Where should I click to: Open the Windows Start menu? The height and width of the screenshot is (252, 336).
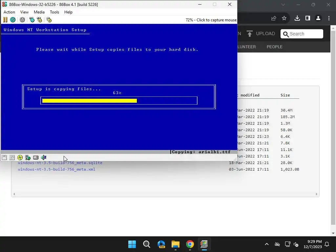[x=132, y=244]
